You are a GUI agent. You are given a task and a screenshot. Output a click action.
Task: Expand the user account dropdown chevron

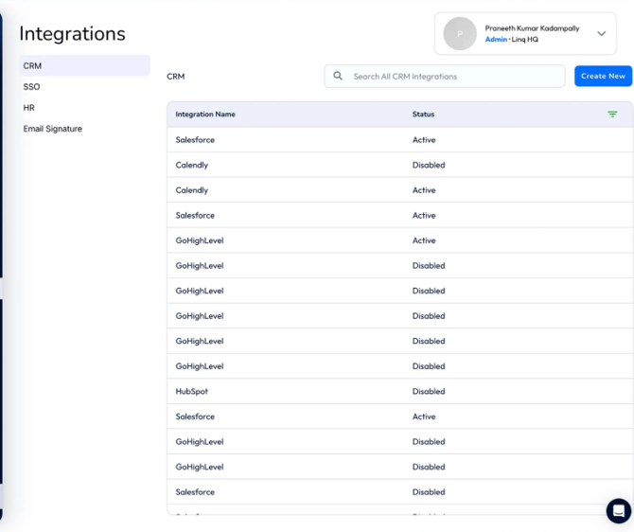click(601, 34)
